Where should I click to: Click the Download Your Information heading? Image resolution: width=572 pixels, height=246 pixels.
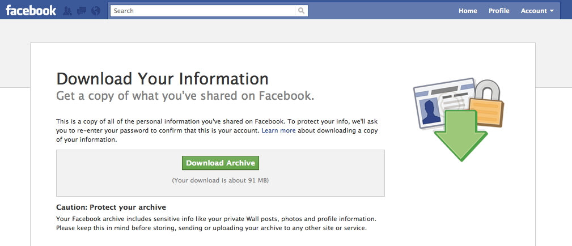[162, 79]
